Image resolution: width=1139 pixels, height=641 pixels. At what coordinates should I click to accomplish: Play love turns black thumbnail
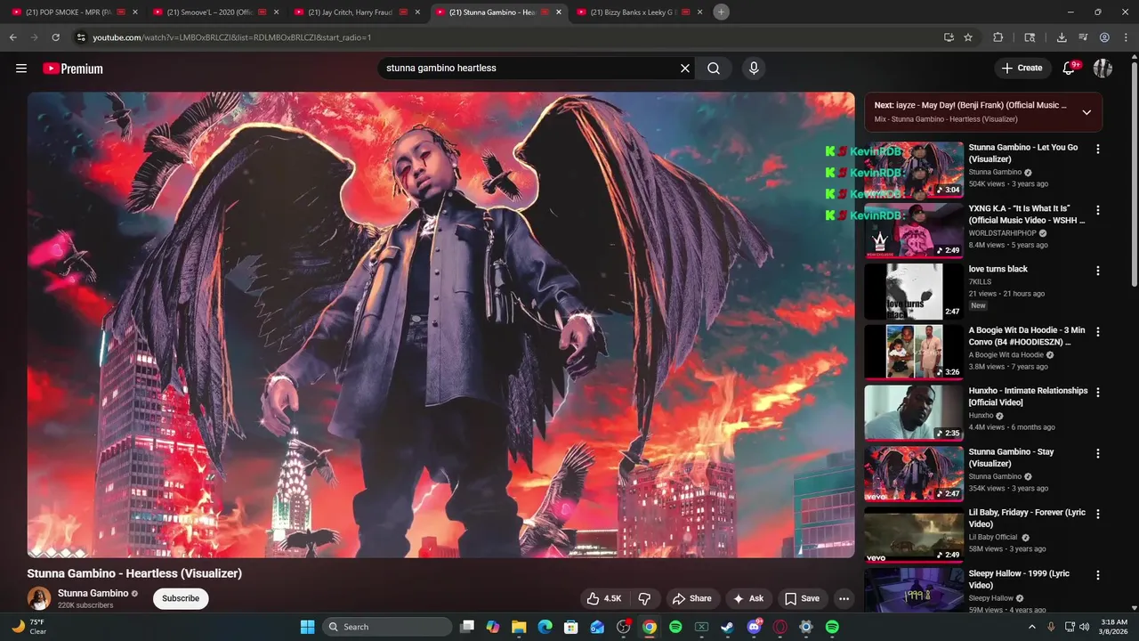914,291
